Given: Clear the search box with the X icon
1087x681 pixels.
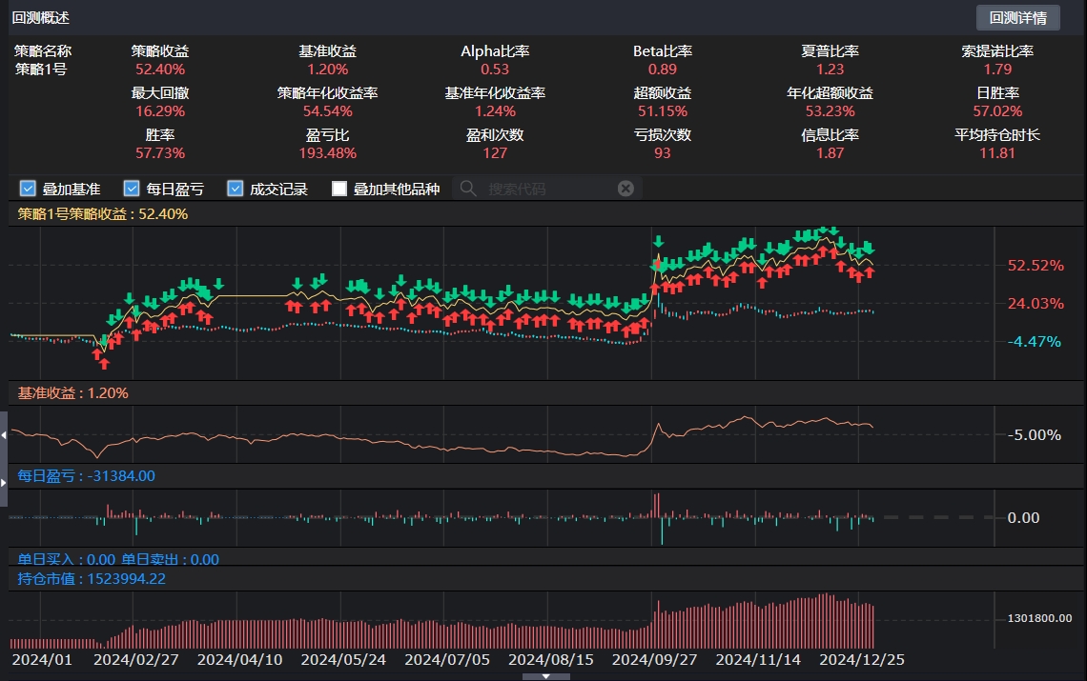Looking at the screenshot, I should coord(626,189).
